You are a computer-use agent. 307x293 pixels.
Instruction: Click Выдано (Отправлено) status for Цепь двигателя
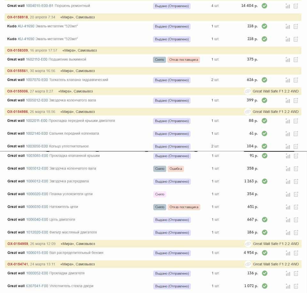172,220
